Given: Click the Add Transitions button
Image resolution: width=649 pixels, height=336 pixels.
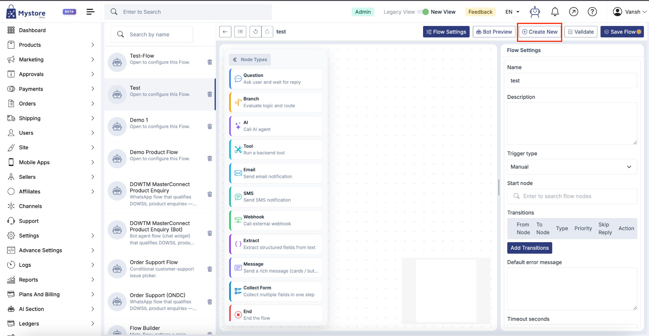Looking at the screenshot, I should [530, 248].
